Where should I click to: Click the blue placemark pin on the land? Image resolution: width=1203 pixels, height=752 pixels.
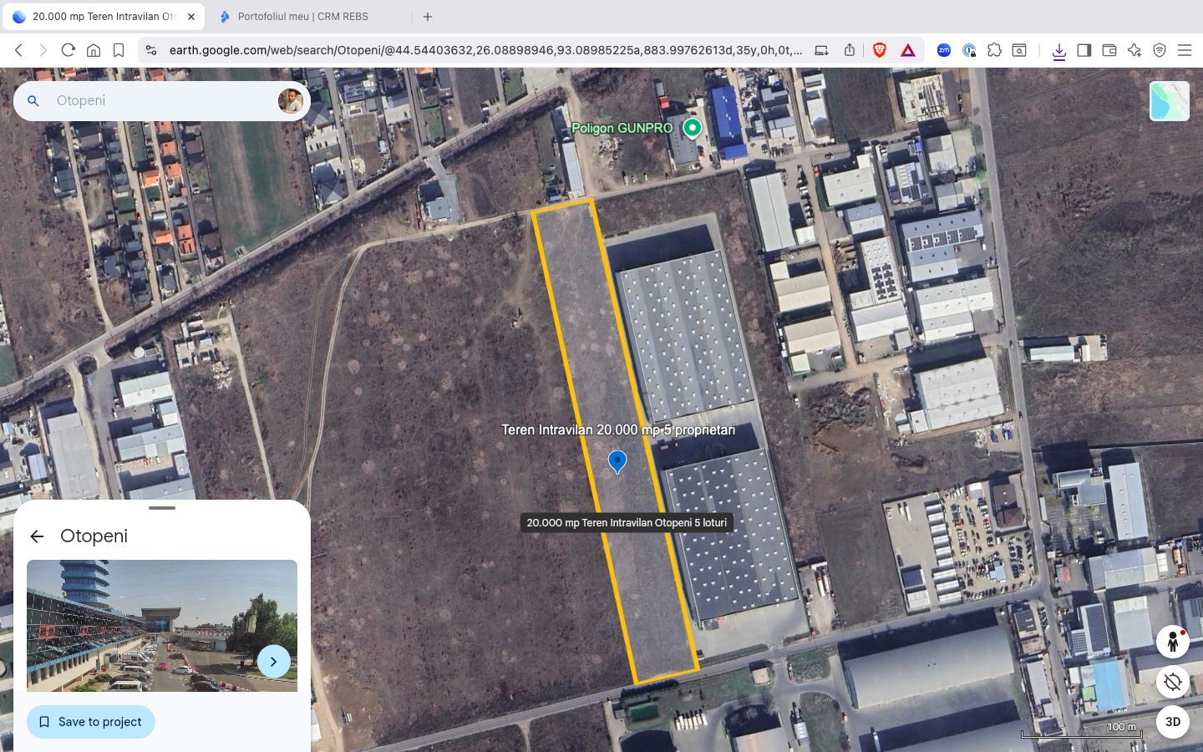click(x=617, y=461)
